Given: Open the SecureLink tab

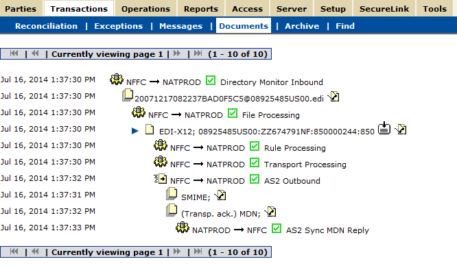Looking at the screenshot, I should pos(384,9).
